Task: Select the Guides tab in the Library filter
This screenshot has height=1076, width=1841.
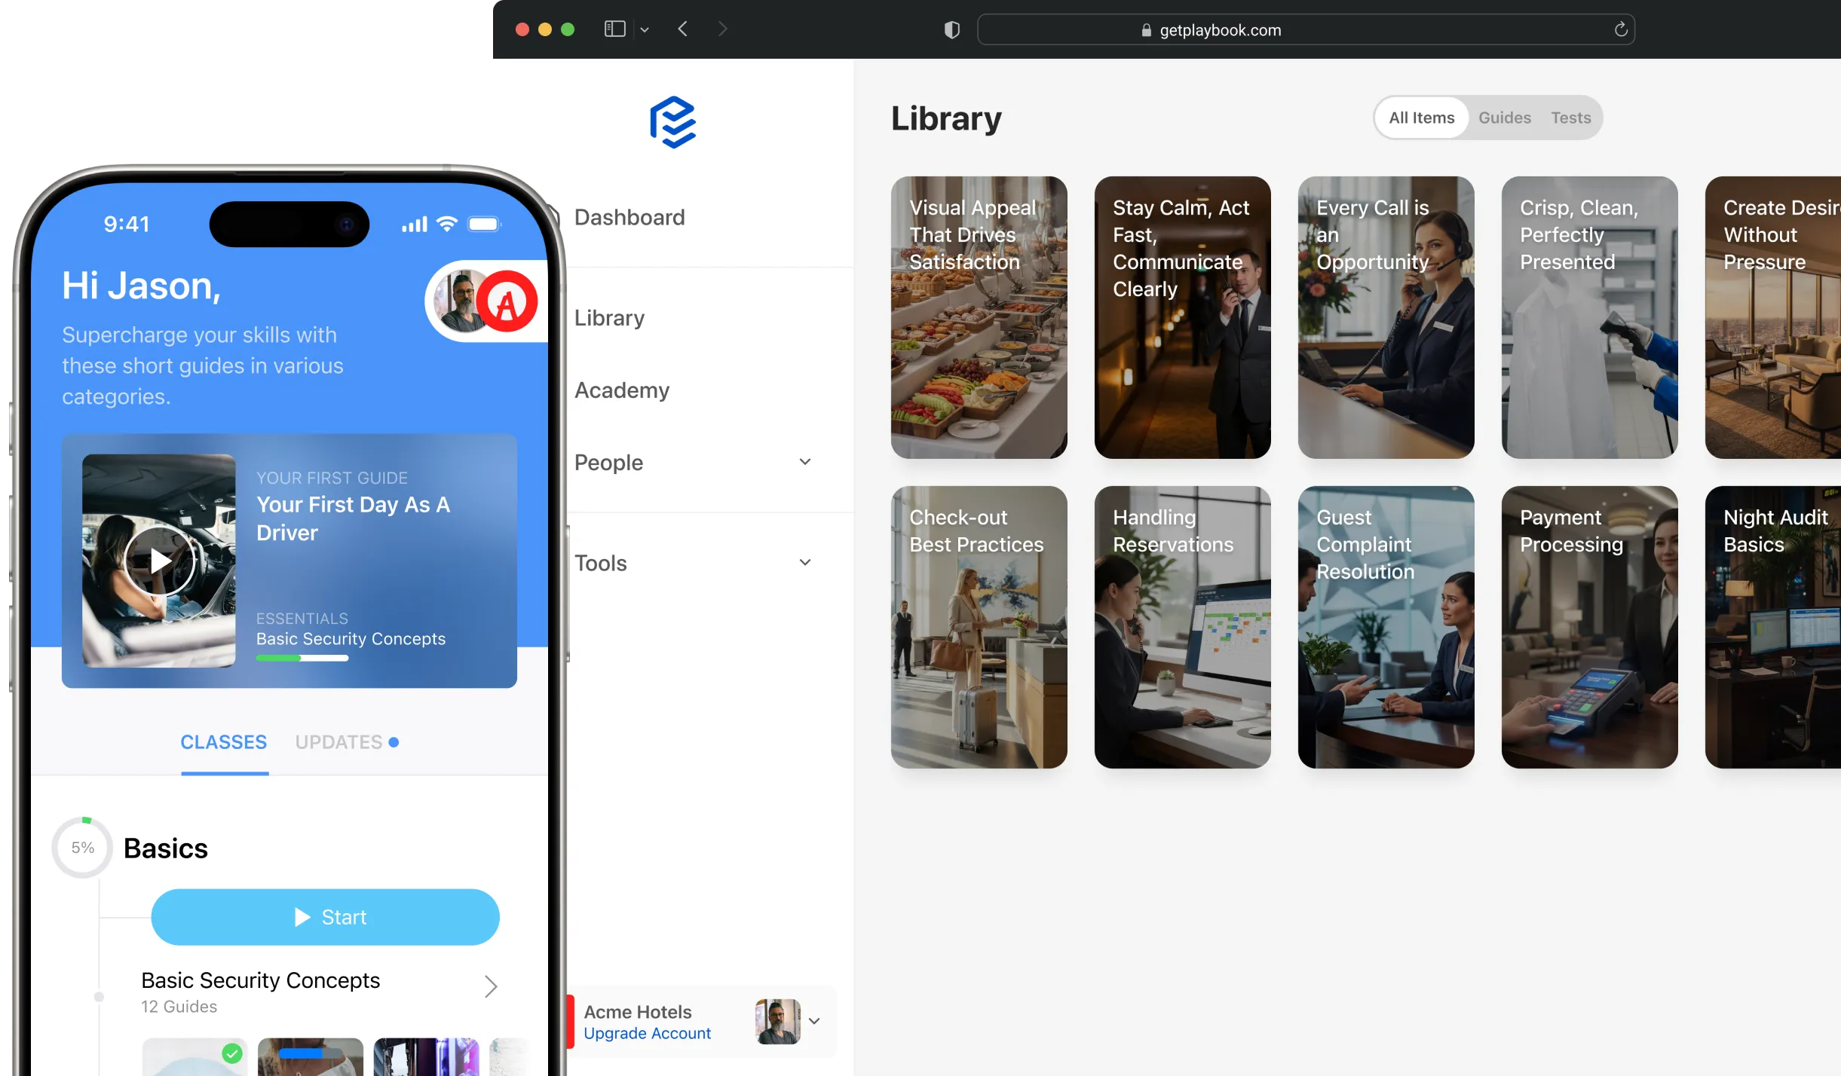Action: click(1504, 118)
